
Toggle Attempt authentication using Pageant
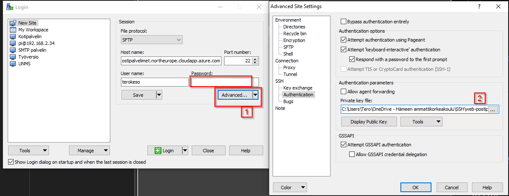(x=343, y=40)
